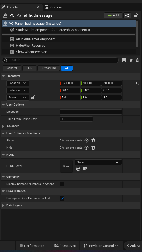The image size is (142, 252).
Task: Select VisibleInGameComponent in component list
Action: 69,39
